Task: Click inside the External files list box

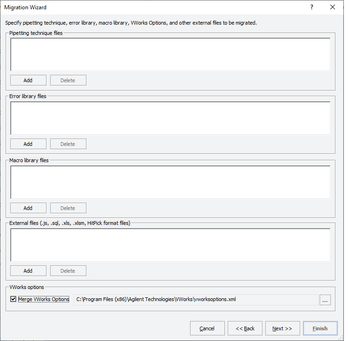Action: [170, 245]
